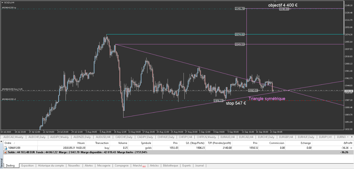Image resolution: width=354 pixels, height=169 pixels.
Task: Open the CHFHUF,Daily chart tab
Action: click(x=166, y=137)
